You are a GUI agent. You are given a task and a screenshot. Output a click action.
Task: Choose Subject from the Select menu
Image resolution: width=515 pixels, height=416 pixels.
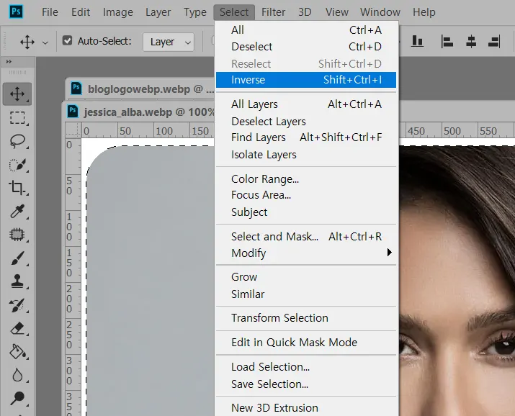306,212
